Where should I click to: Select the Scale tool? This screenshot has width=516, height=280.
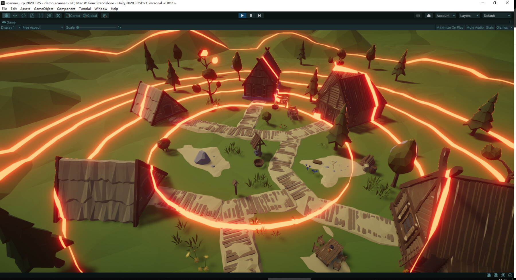[x=32, y=15]
